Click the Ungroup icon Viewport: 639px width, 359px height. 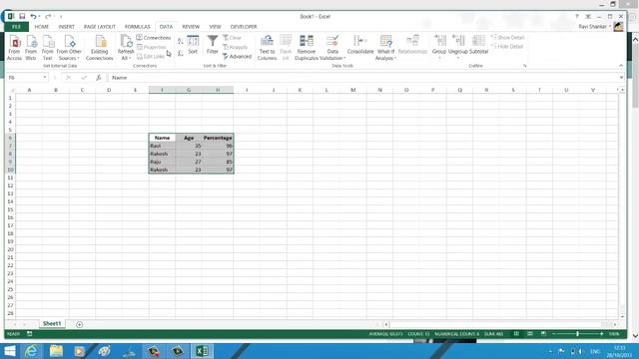(458, 45)
